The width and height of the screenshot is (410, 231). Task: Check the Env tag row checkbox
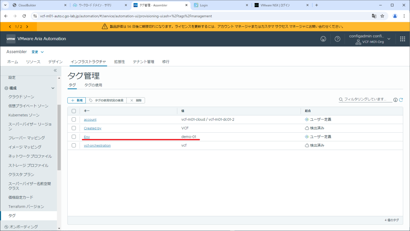pos(74,136)
